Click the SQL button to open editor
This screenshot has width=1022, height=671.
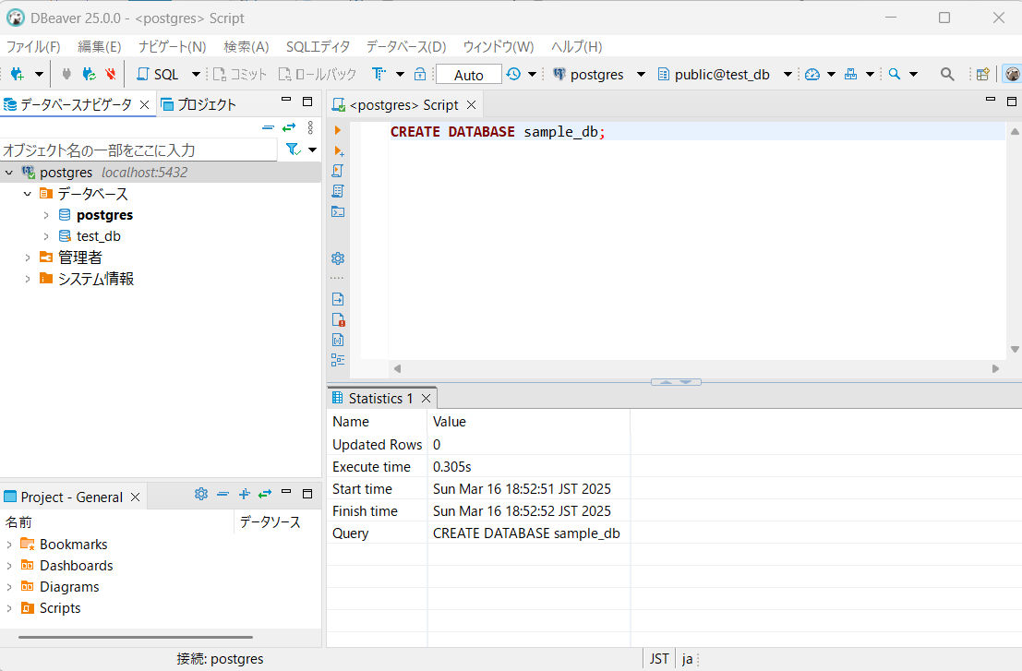coord(158,74)
